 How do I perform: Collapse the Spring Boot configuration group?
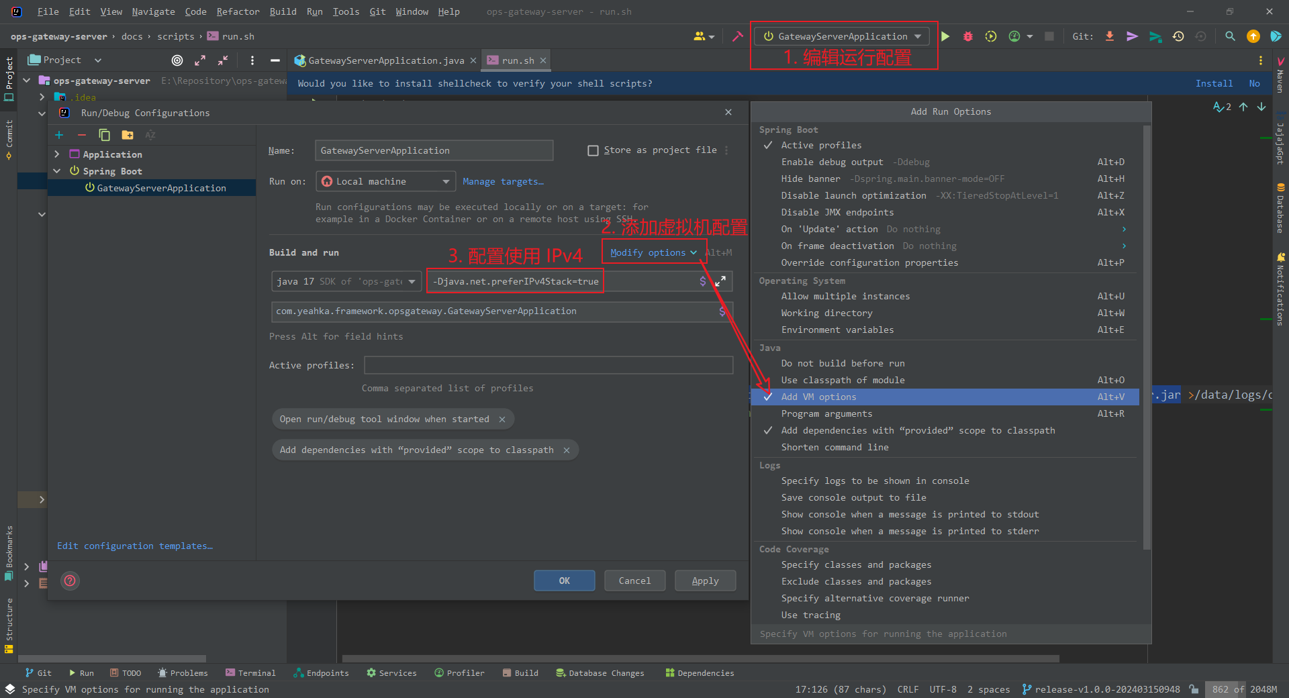58,171
